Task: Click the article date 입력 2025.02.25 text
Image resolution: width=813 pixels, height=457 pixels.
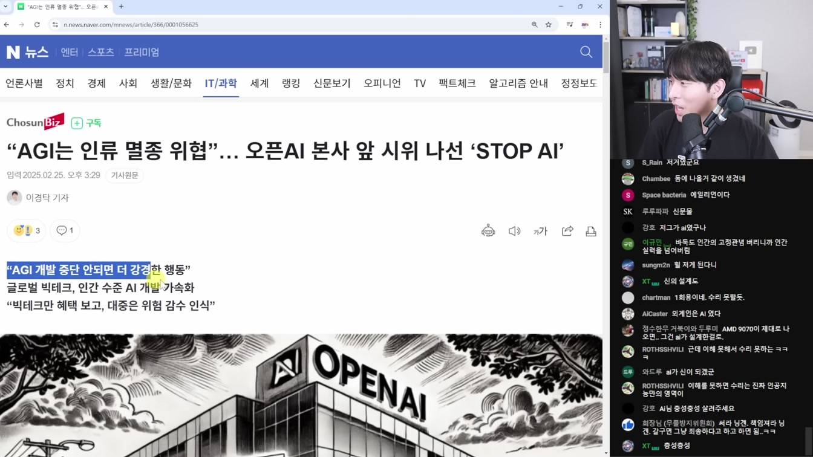Action: pyautogui.click(x=53, y=175)
